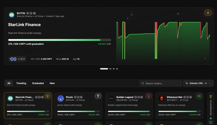The width and height of the screenshot is (217, 125).
Task: Open holder avatars showing +1,677
Action: (18, 59)
